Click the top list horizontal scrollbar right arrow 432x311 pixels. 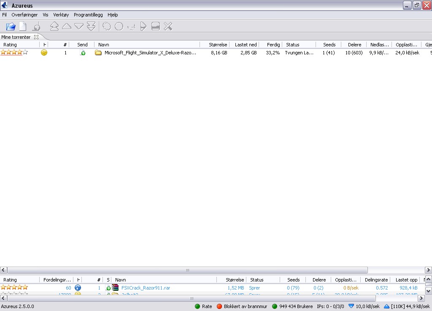[x=428, y=270]
